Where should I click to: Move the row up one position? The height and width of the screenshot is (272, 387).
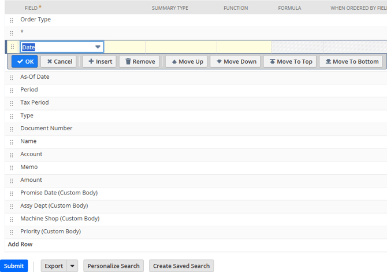coord(187,61)
